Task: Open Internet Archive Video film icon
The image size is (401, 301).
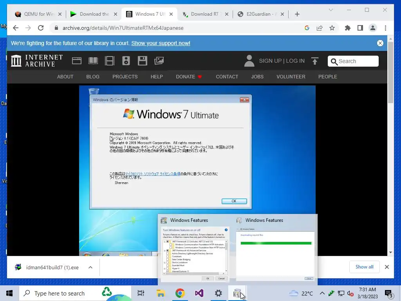Action: click(110, 61)
